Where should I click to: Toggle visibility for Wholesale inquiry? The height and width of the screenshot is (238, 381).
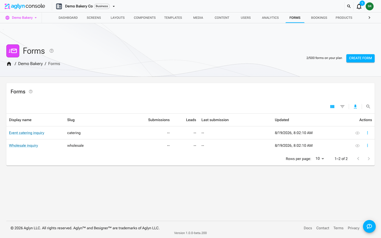[x=357, y=146]
